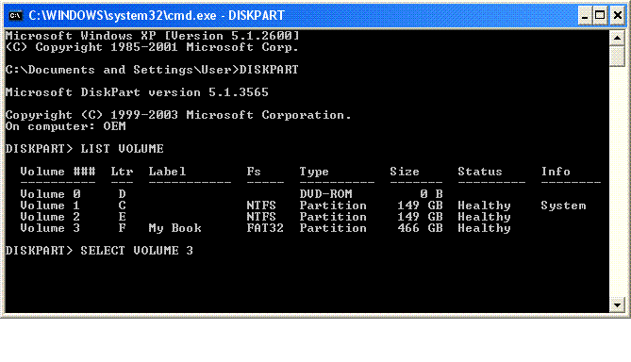Click the 'DISKPART> LIST VOLUME' command line
Viewport: 631px width, 362px height.
pyautogui.click(x=85, y=149)
